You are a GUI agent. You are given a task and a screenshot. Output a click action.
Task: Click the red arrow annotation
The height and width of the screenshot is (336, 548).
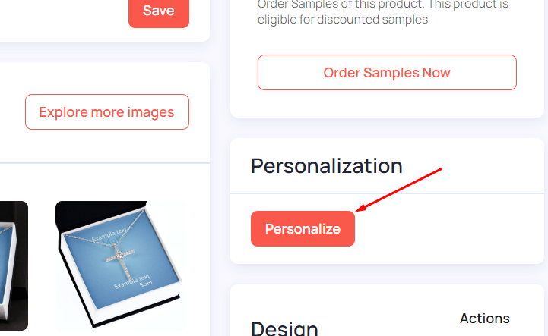pyautogui.click(x=398, y=190)
